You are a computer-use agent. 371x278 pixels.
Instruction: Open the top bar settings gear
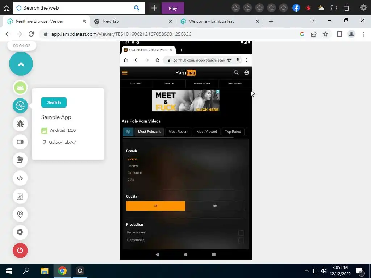[x=364, y=8]
